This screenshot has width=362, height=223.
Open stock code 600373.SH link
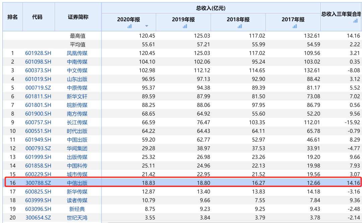[x=38, y=70]
